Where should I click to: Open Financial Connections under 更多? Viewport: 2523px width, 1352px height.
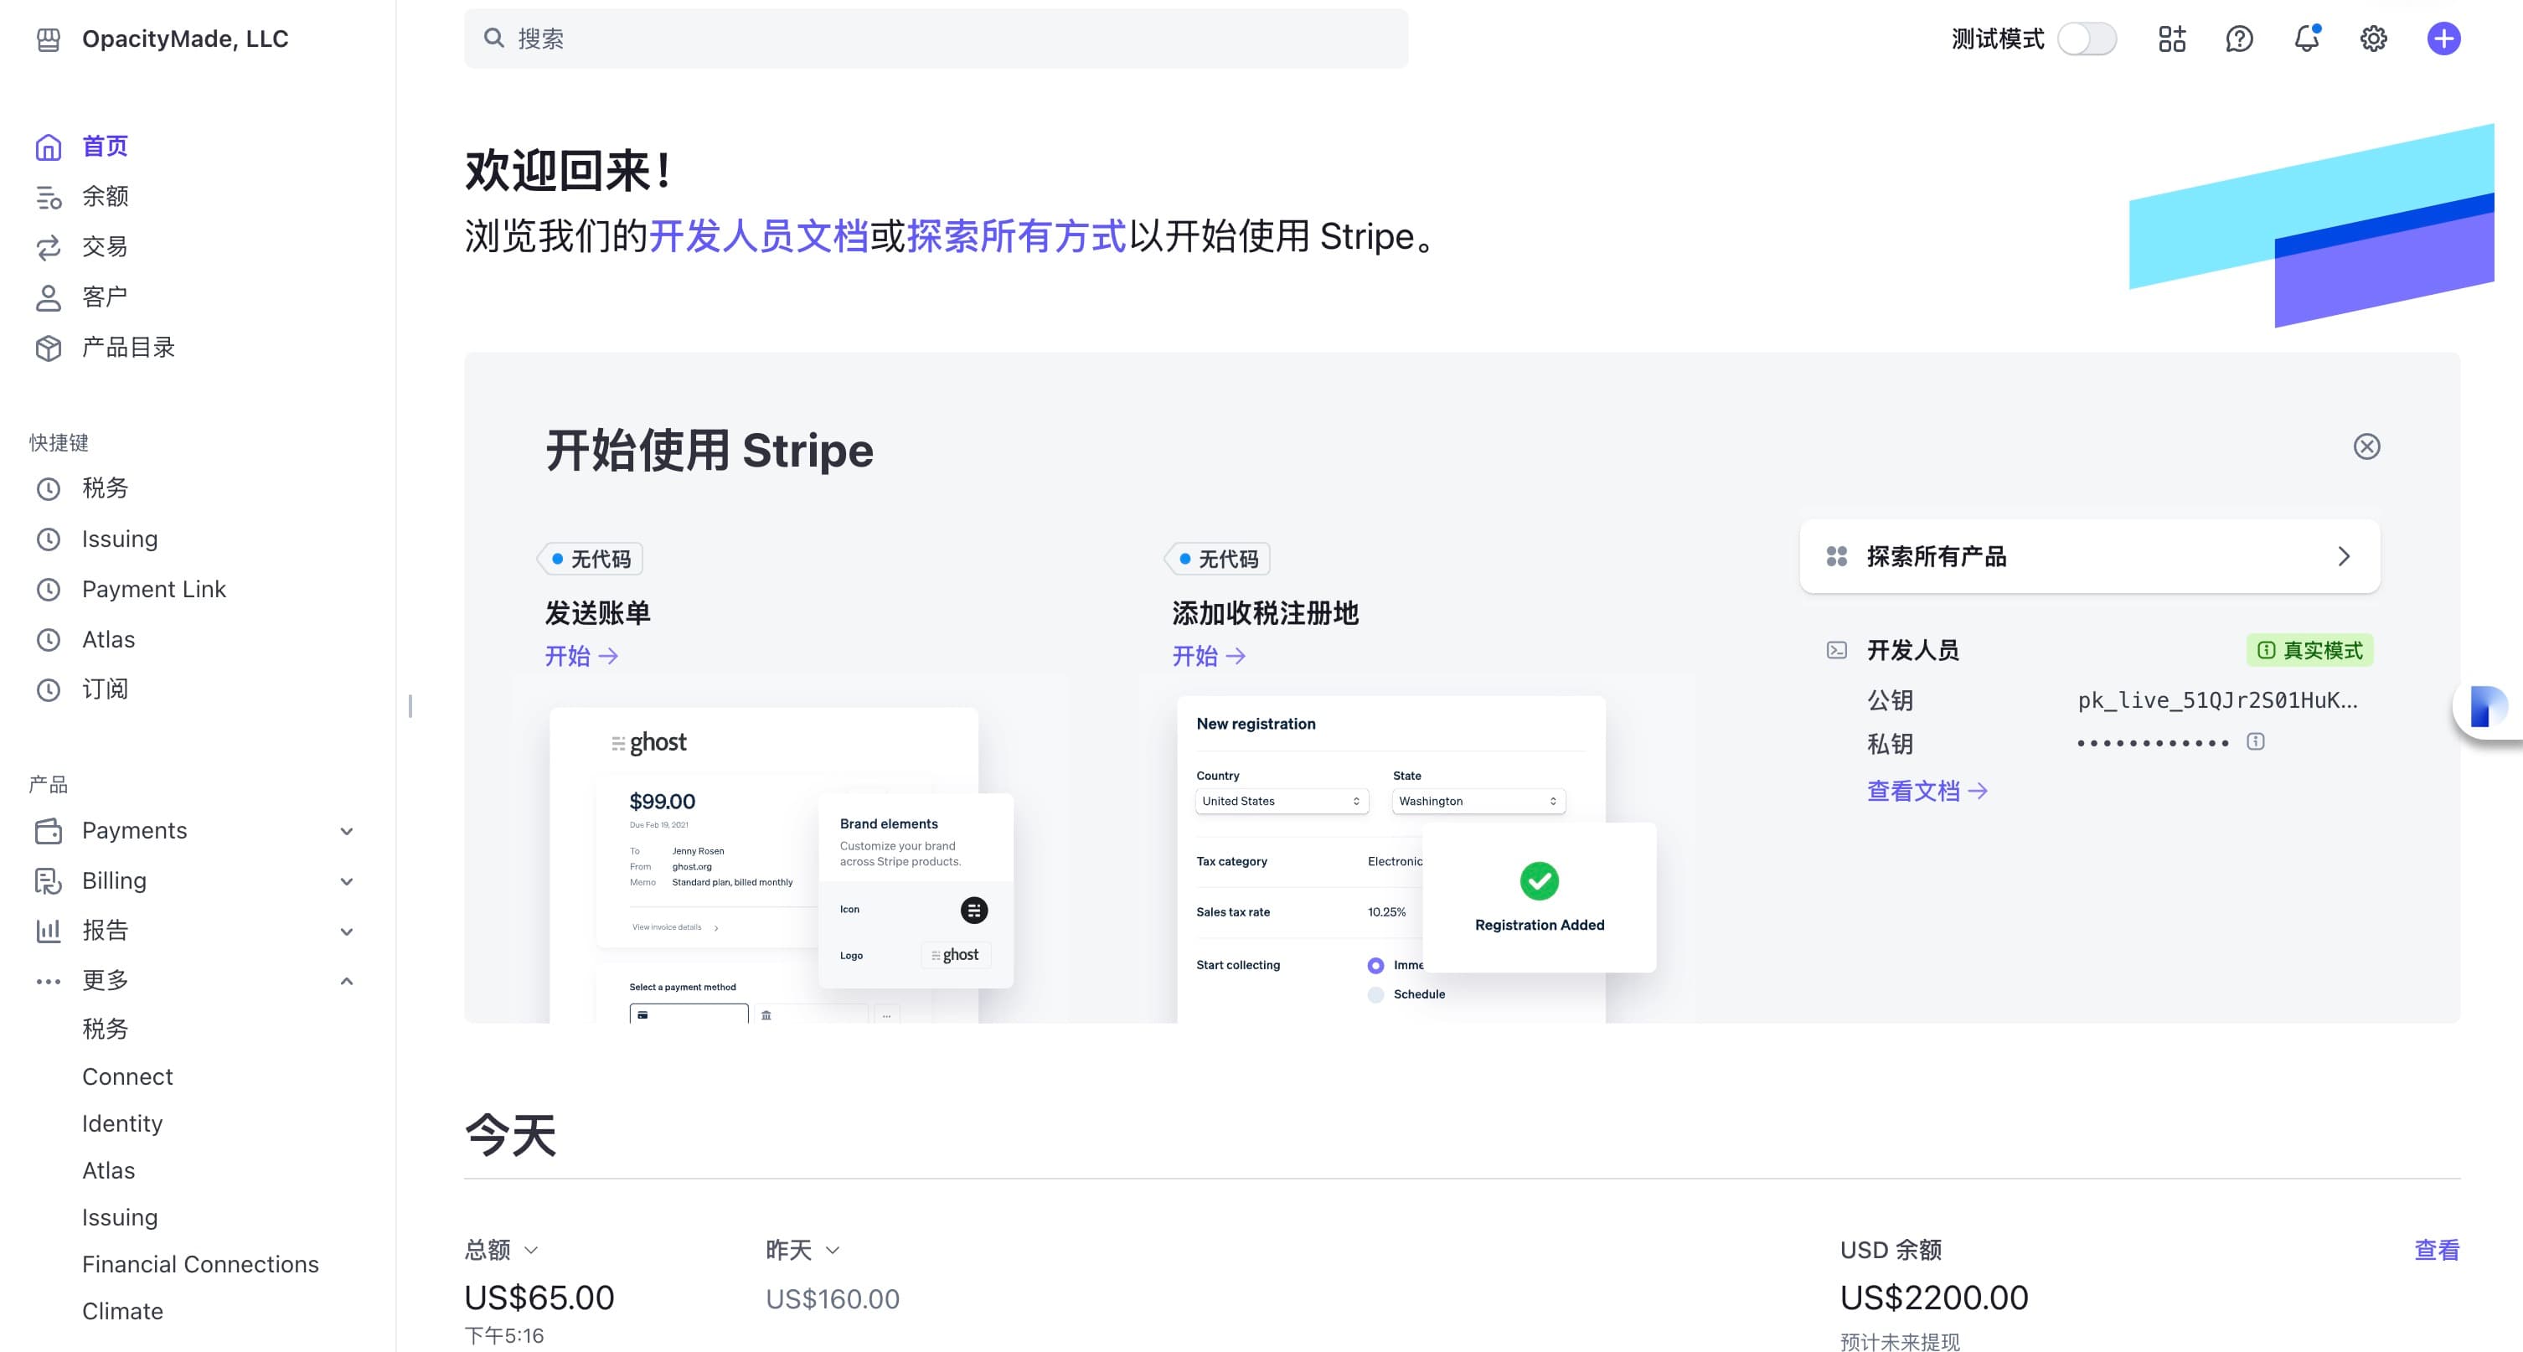pos(201,1265)
